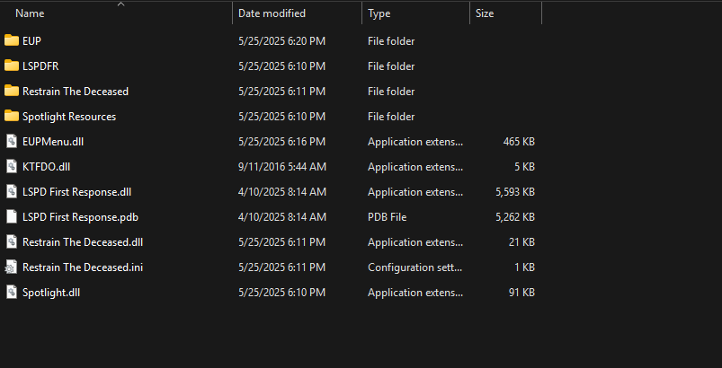The width and height of the screenshot is (722, 368).
Task: Select the Spotlight Resources folder name
Action: (x=69, y=116)
